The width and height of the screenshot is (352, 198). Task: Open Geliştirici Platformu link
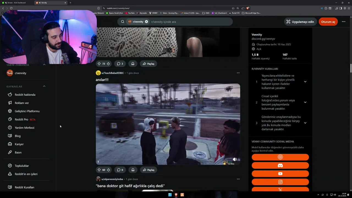pyautogui.click(x=27, y=111)
